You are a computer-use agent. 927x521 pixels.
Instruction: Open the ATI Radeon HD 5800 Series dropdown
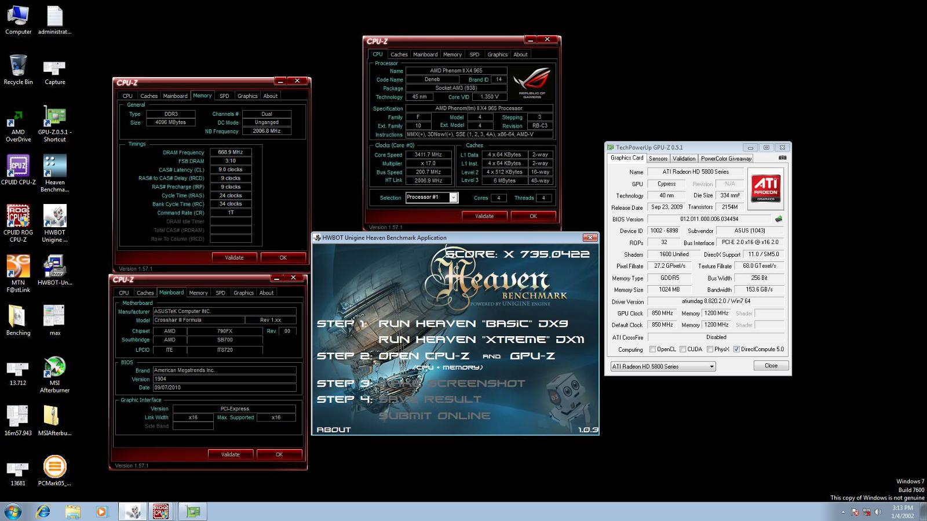[663, 366]
